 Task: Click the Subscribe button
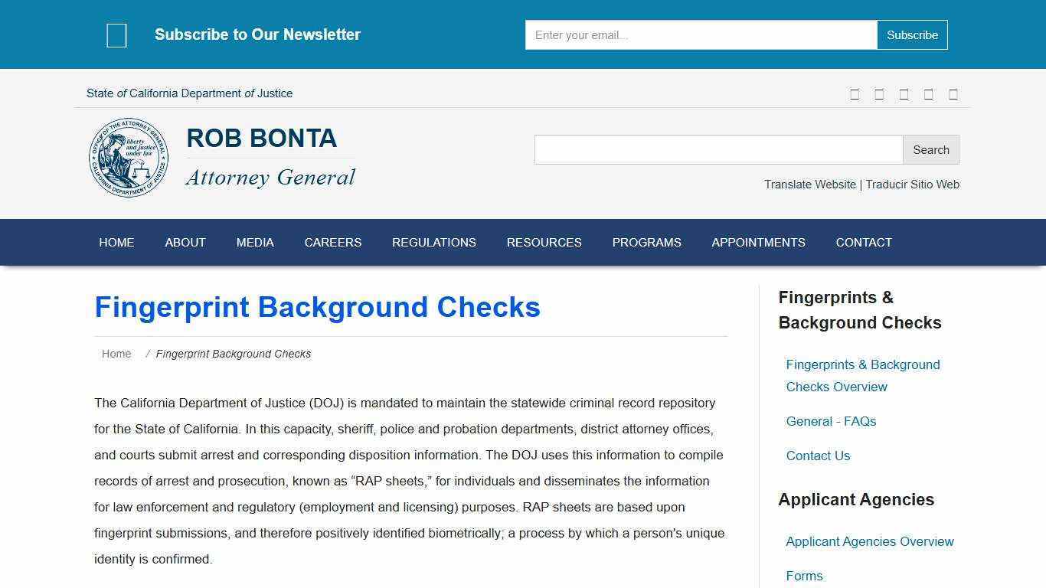point(912,34)
